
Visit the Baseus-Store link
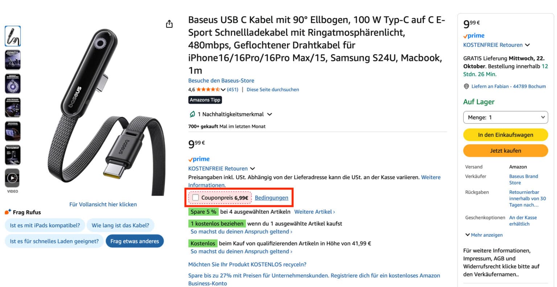point(221,80)
